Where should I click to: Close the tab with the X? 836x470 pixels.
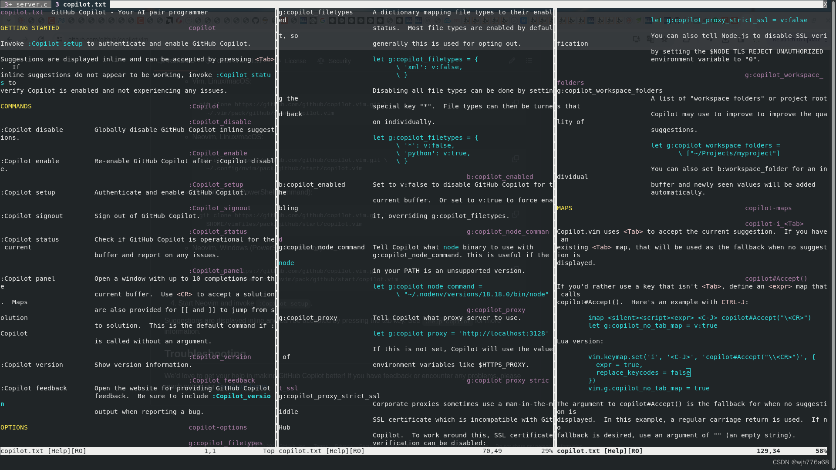point(825,4)
